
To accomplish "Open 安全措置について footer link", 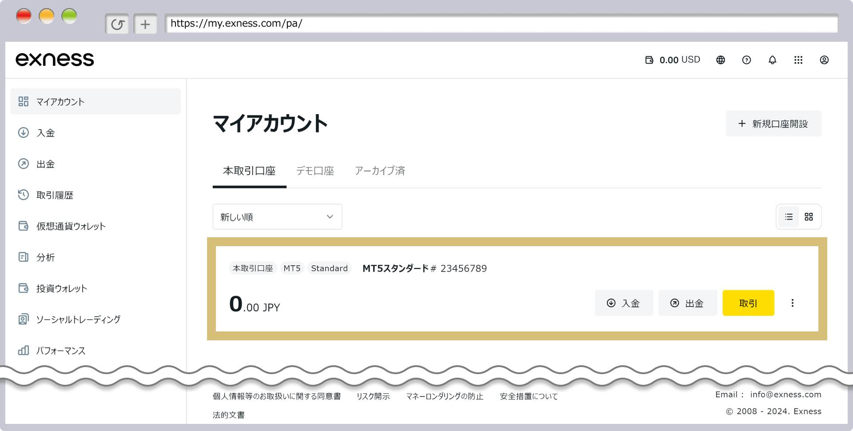I will click(x=529, y=396).
